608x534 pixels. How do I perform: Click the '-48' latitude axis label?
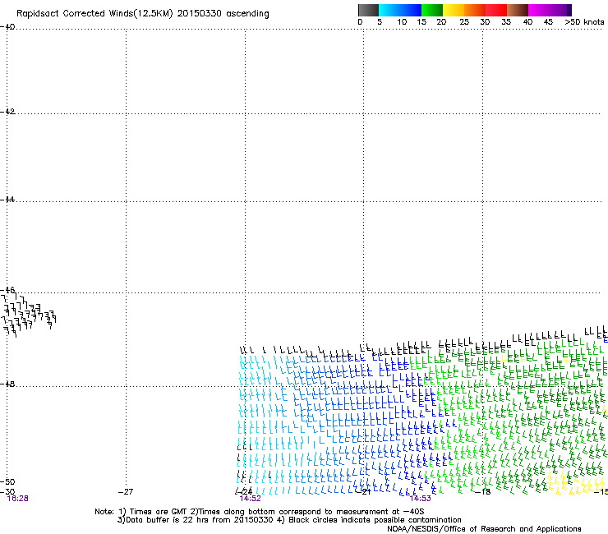pos(7,384)
